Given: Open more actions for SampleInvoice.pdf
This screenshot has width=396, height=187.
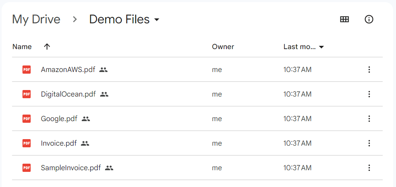Looking at the screenshot, I should click(x=369, y=168).
